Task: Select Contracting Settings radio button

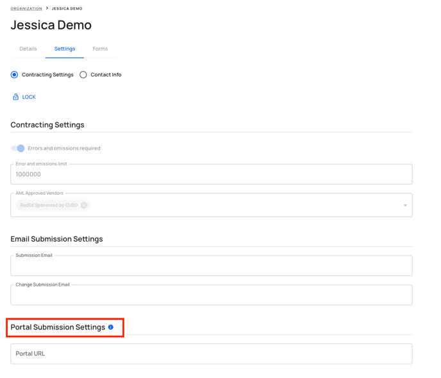Action: tap(14, 75)
